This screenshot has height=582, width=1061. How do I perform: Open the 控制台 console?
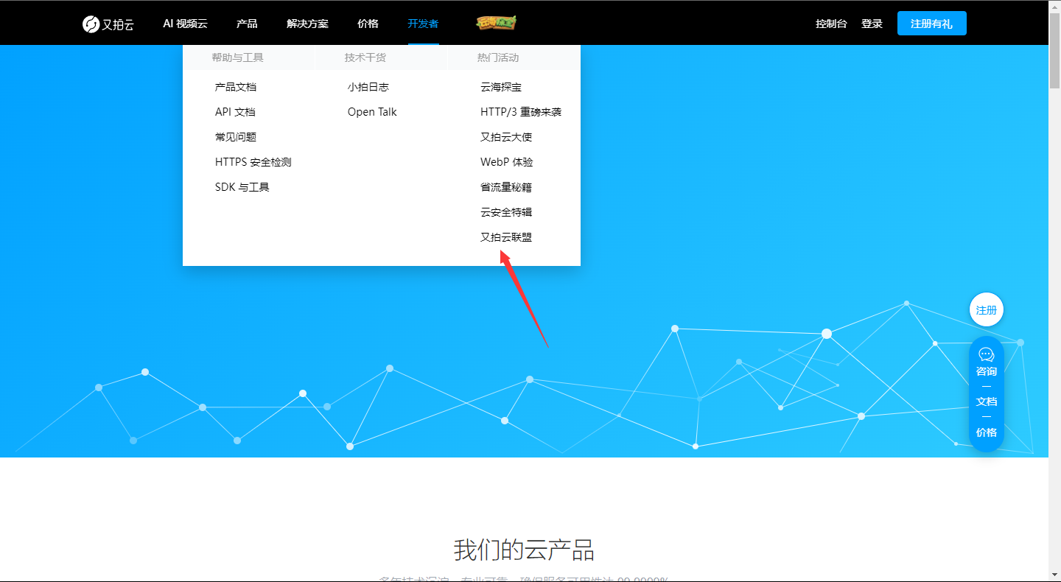coord(831,23)
